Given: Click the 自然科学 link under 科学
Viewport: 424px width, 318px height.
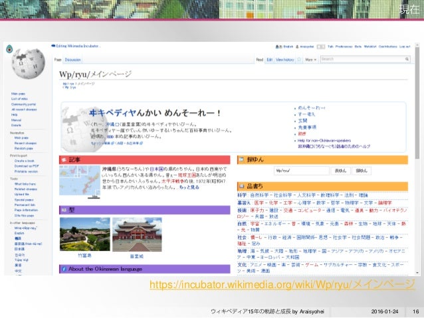Looking at the screenshot, I should (x=260, y=195).
